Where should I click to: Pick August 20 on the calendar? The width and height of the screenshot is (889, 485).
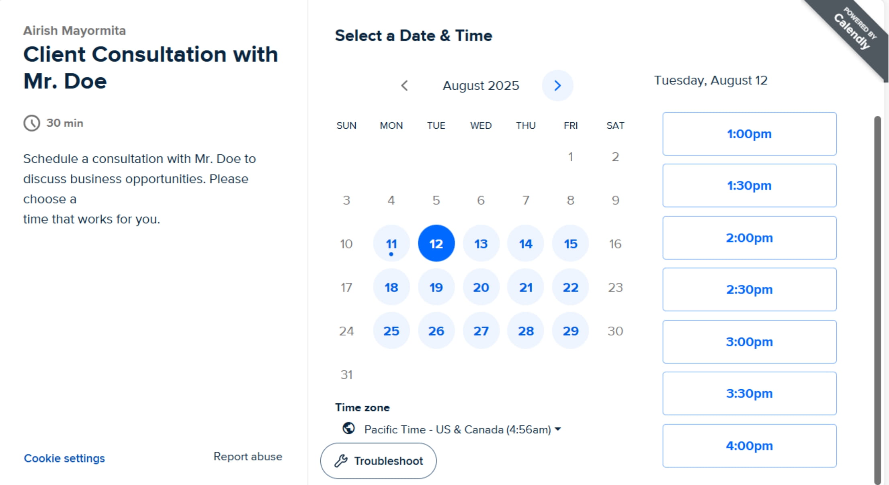[x=481, y=288]
